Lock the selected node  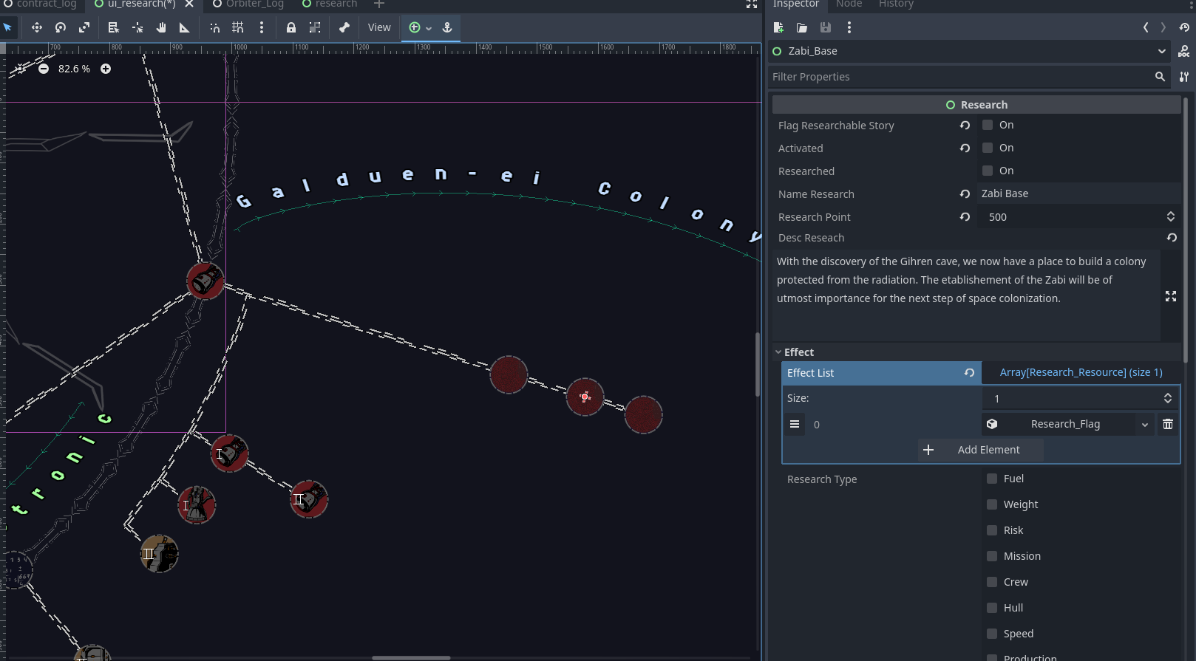291,27
